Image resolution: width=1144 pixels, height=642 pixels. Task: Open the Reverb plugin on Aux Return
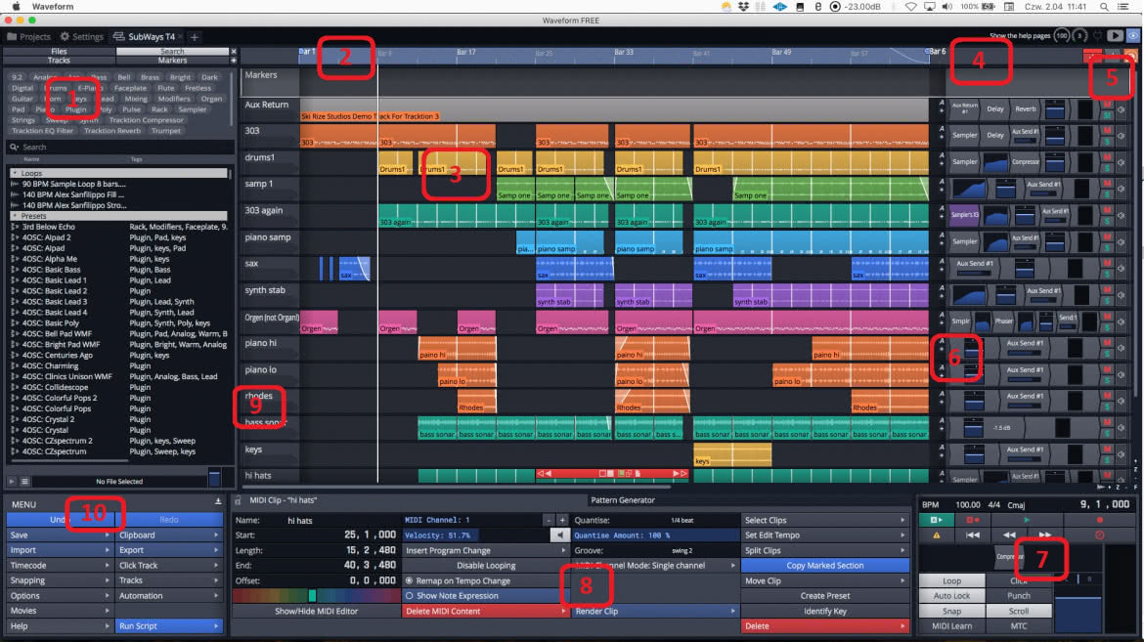[x=1025, y=108]
